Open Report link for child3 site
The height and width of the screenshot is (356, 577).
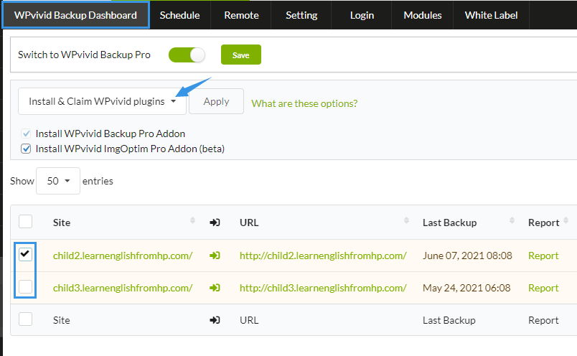[543, 288]
